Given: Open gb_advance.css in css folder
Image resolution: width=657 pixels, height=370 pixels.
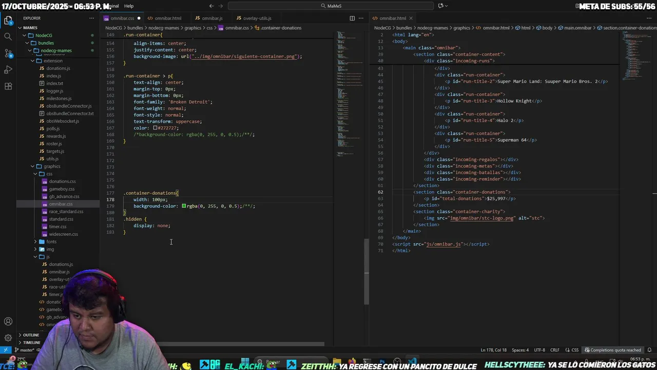Looking at the screenshot, I should pos(64,196).
